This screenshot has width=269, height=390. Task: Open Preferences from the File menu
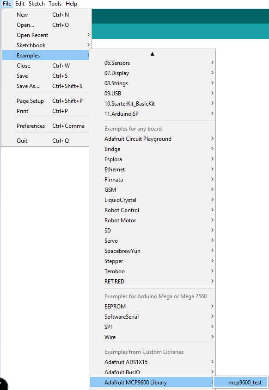[46, 126]
